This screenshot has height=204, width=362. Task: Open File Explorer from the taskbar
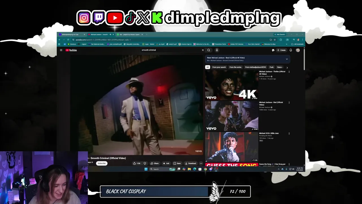(x=189, y=169)
